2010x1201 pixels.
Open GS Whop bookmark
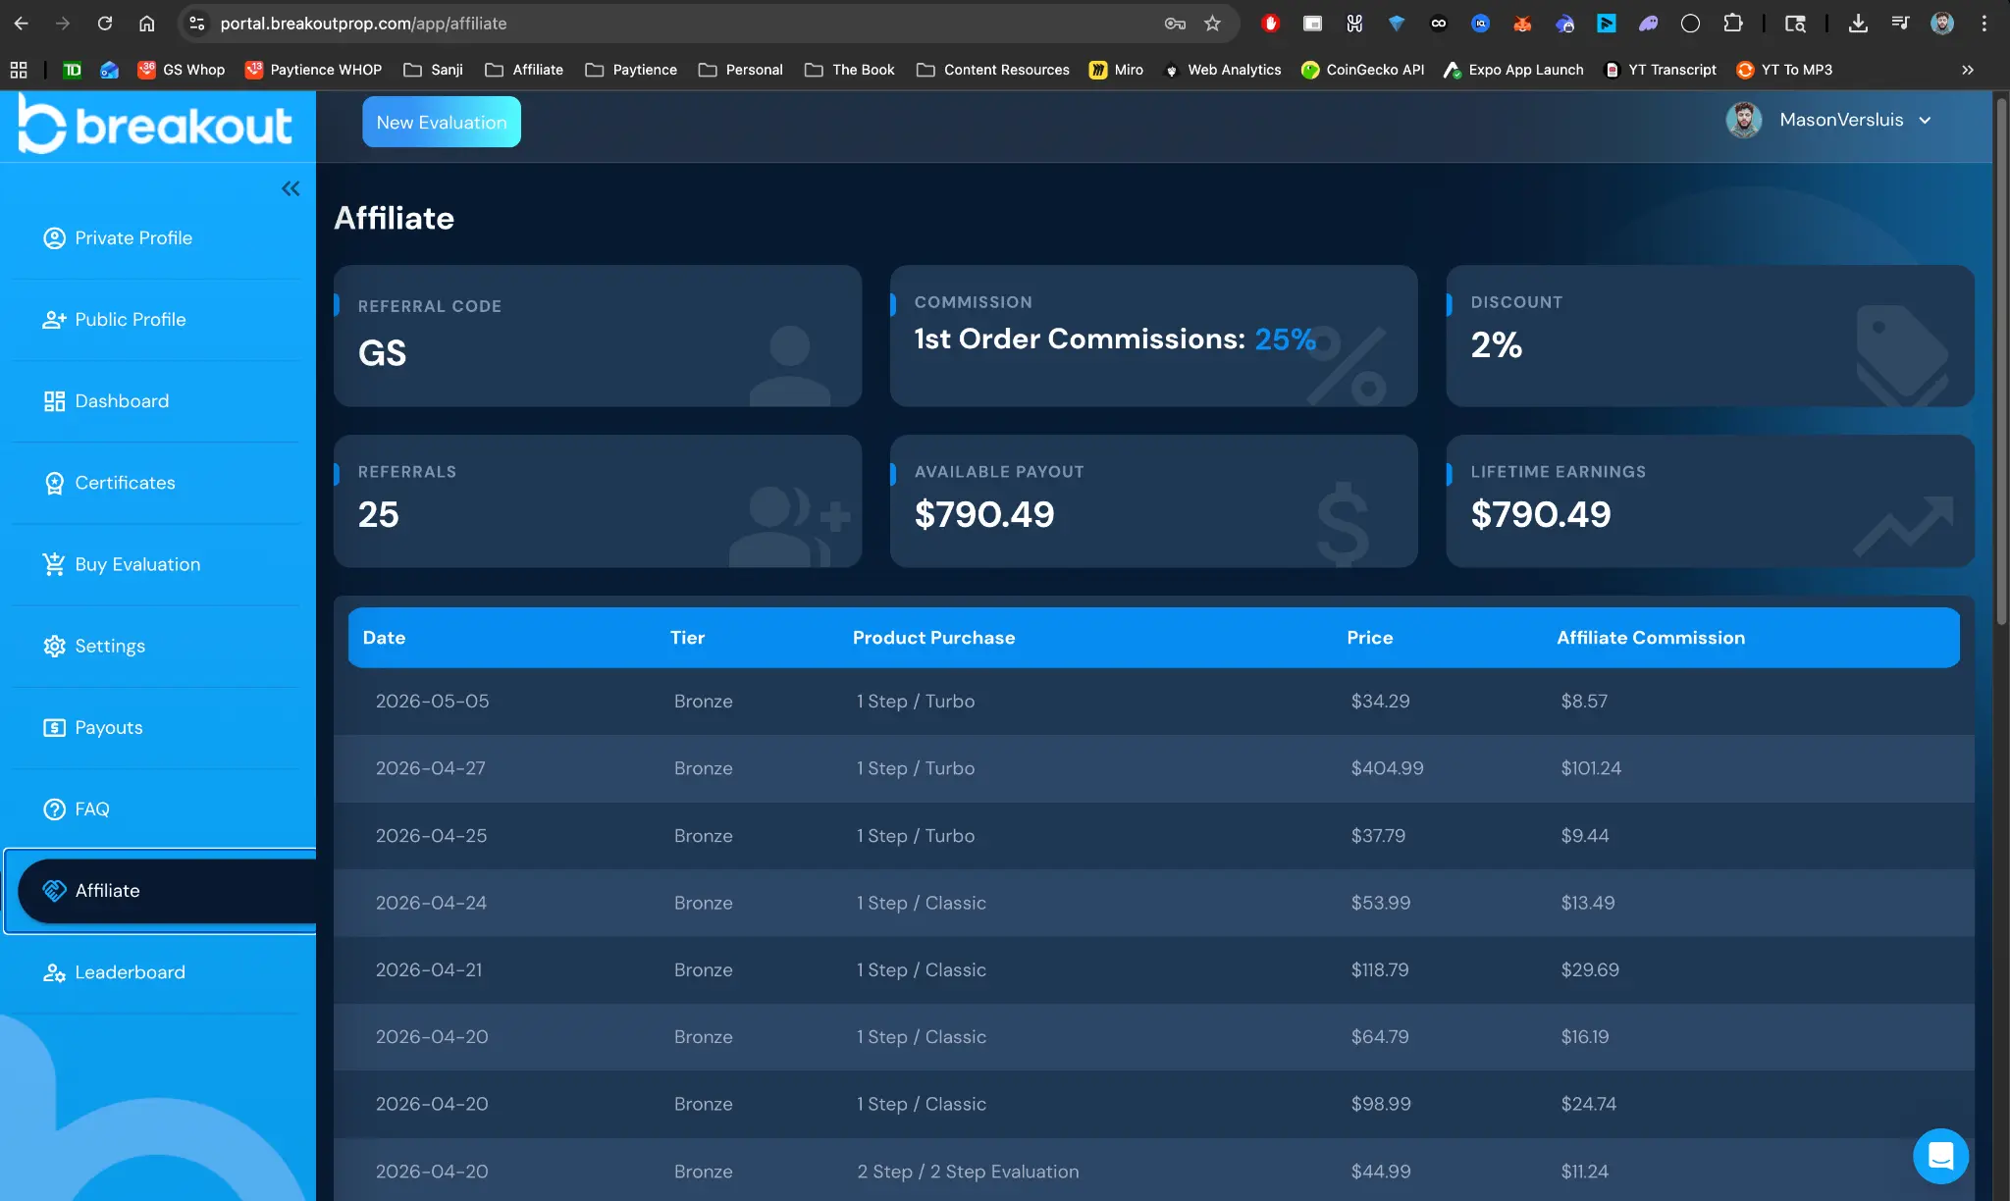[182, 70]
